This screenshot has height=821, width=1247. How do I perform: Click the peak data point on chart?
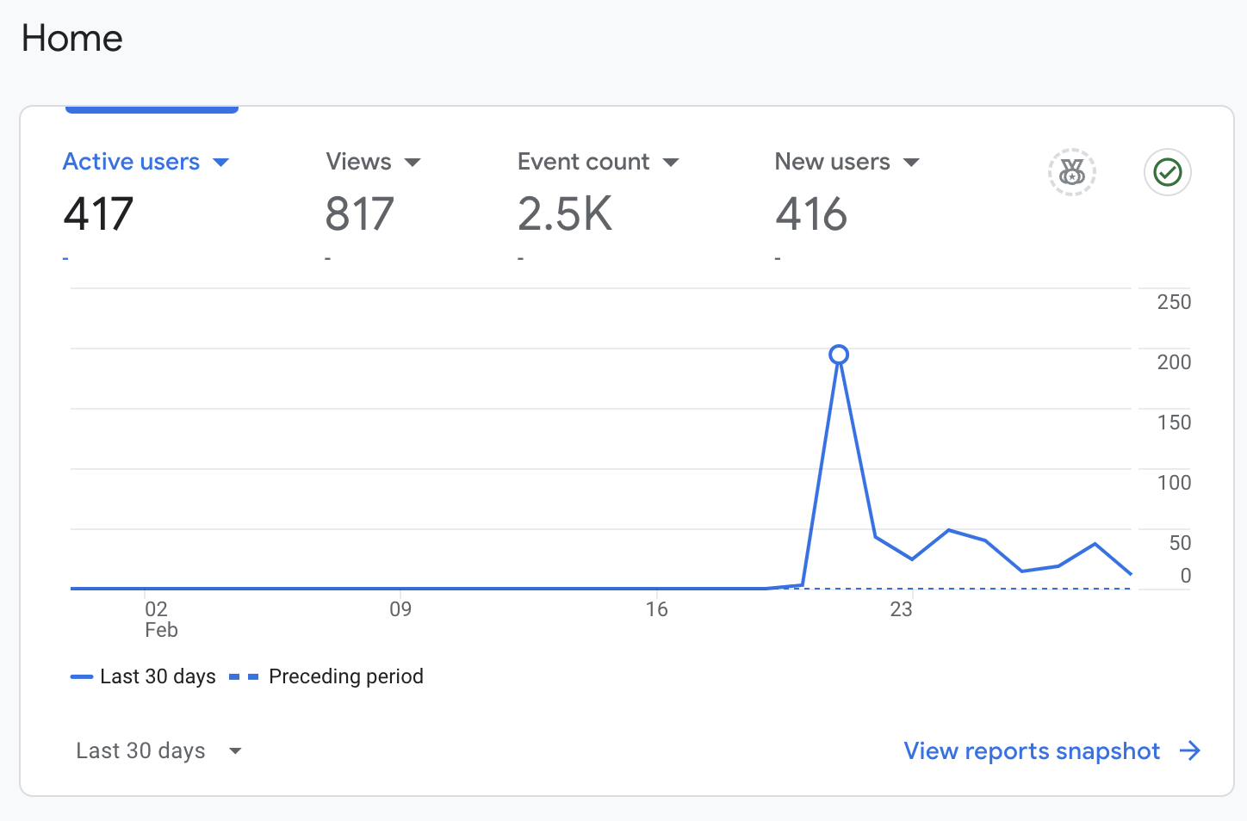[839, 355]
